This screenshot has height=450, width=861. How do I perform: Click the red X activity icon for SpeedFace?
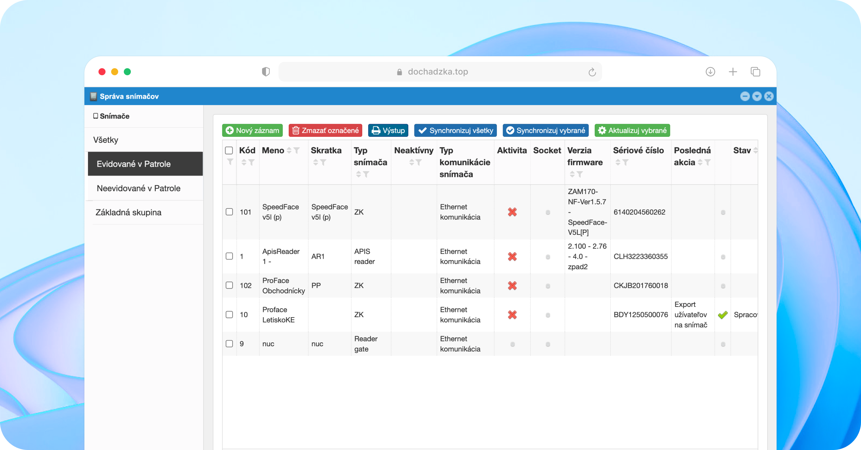(512, 212)
